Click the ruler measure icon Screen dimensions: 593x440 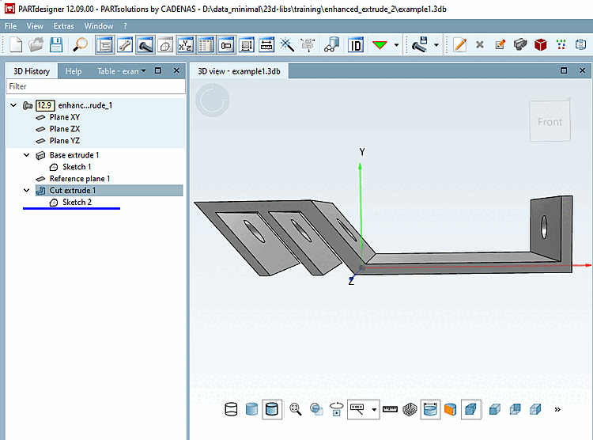390,409
